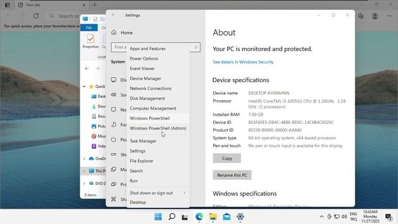
Task: Open Mail app from taskbar
Action: [226, 217]
